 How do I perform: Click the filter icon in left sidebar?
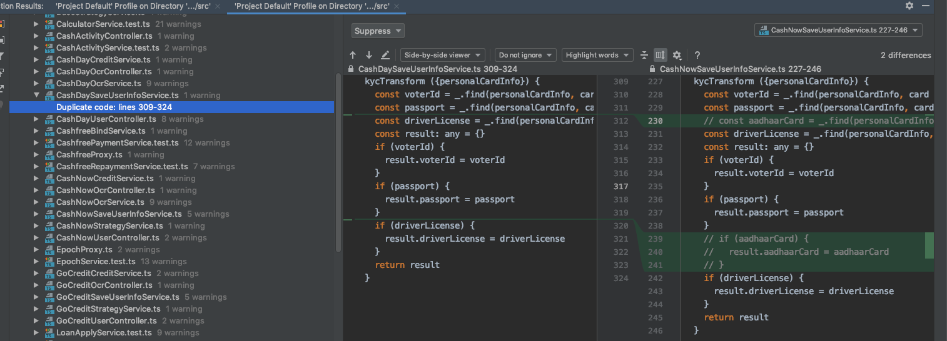pyautogui.click(x=3, y=56)
